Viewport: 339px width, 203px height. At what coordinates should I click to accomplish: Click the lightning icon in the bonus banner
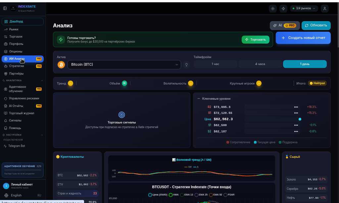point(61,39)
